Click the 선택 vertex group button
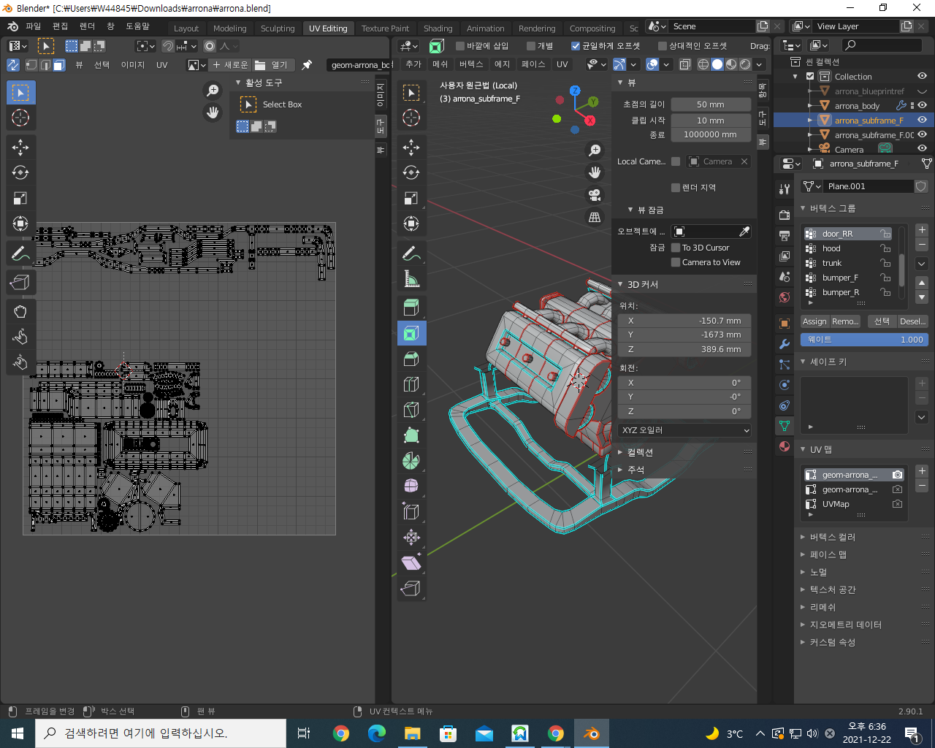 (882, 321)
